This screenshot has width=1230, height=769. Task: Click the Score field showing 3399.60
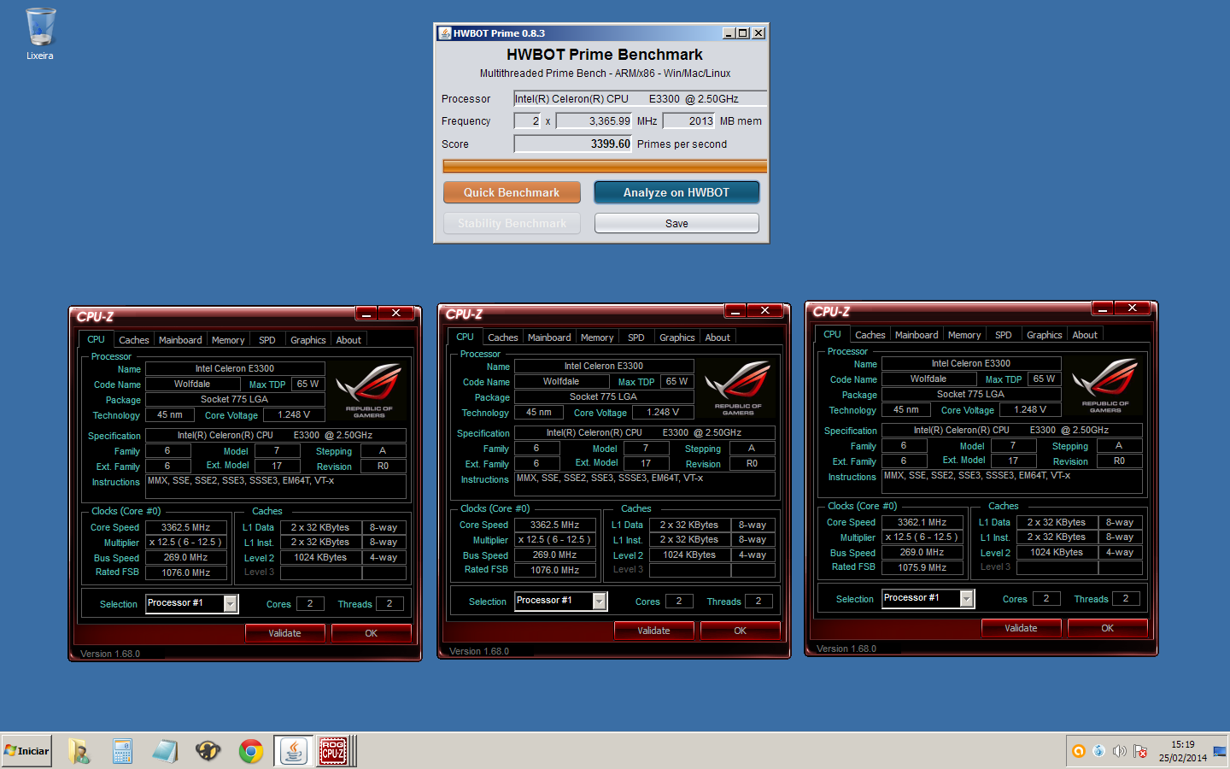coord(572,144)
